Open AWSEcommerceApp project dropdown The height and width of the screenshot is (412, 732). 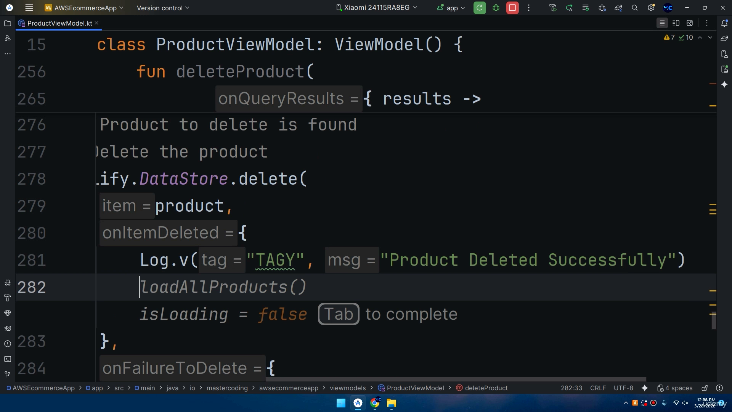click(84, 8)
